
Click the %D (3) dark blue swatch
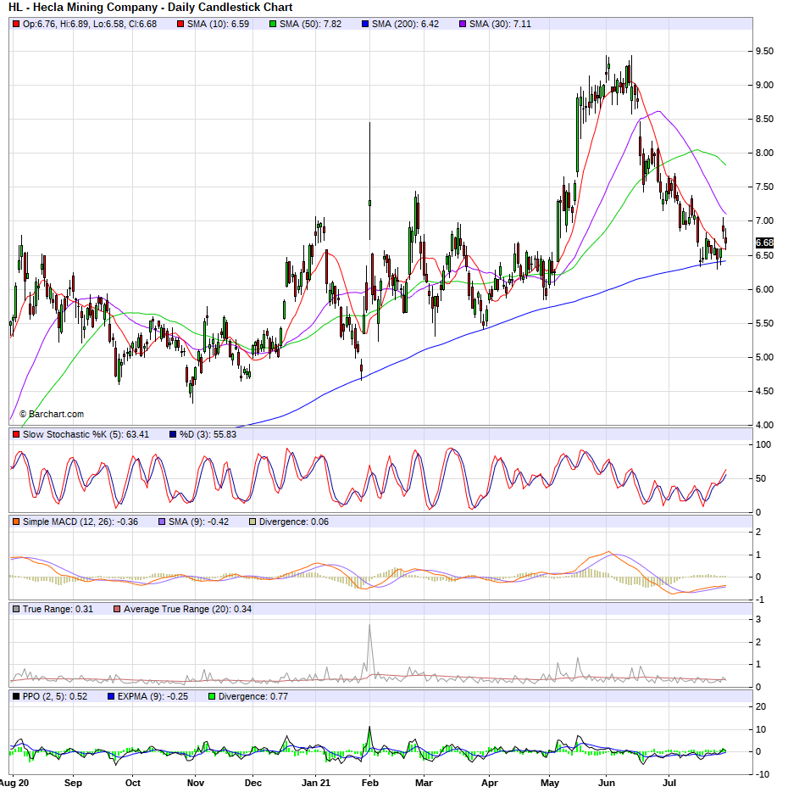[x=173, y=434]
